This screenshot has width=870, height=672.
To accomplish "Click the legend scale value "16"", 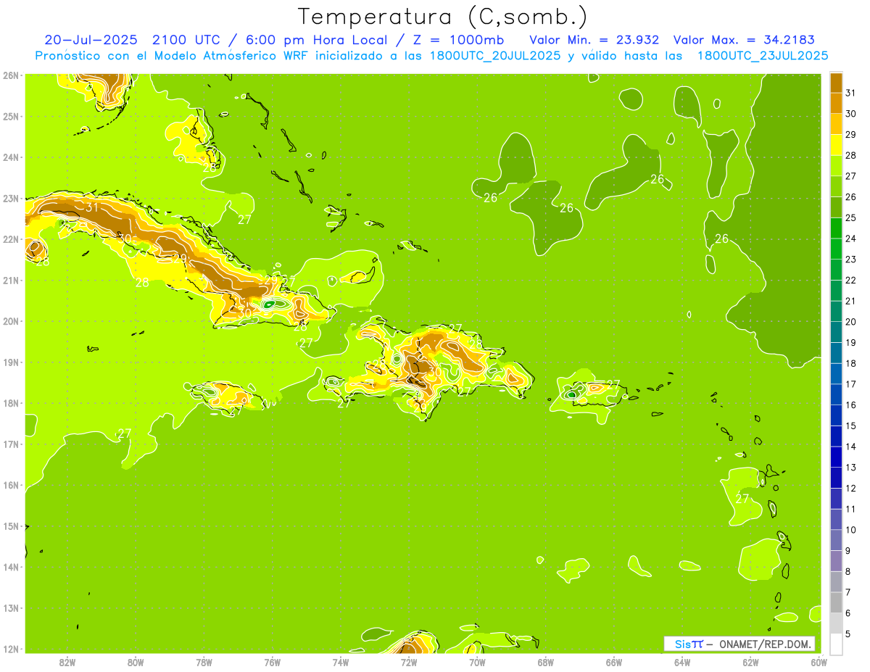I will [x=851, y=405].
